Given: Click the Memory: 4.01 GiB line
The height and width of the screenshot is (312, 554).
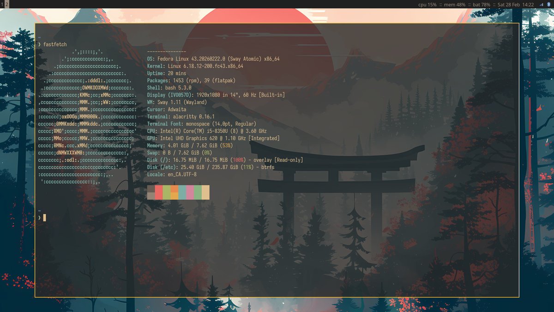Looking at the screenshot, I should [x=190, y=146].
